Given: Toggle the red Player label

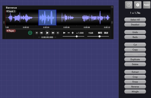Looking at the screenshot, I should [x=11, y=31].
